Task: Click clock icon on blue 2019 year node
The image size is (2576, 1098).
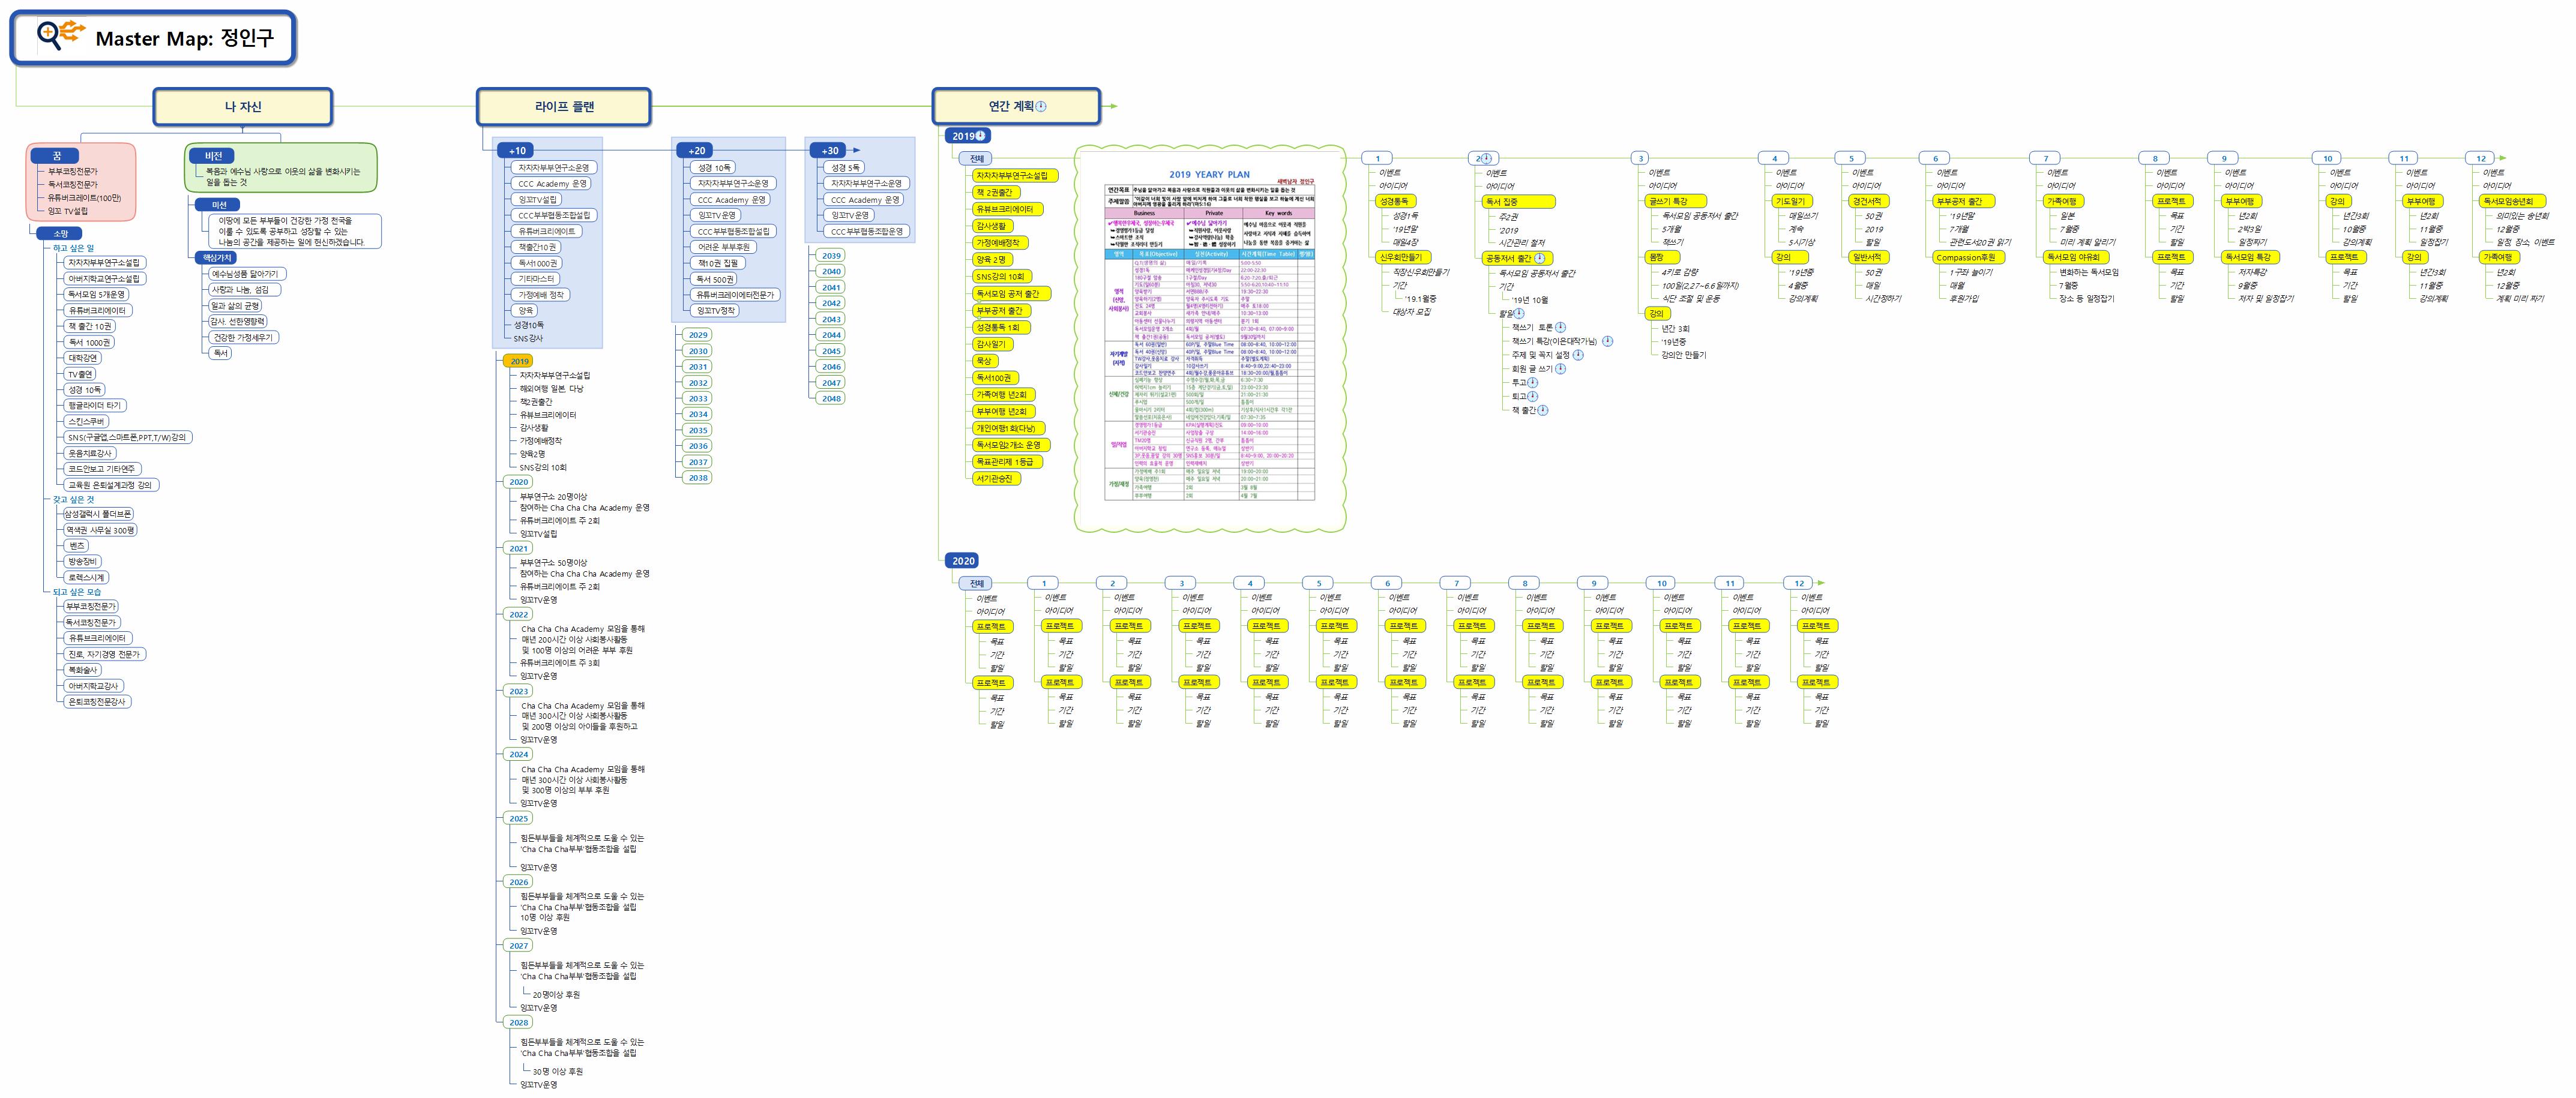Action: [x=981, y=136]
